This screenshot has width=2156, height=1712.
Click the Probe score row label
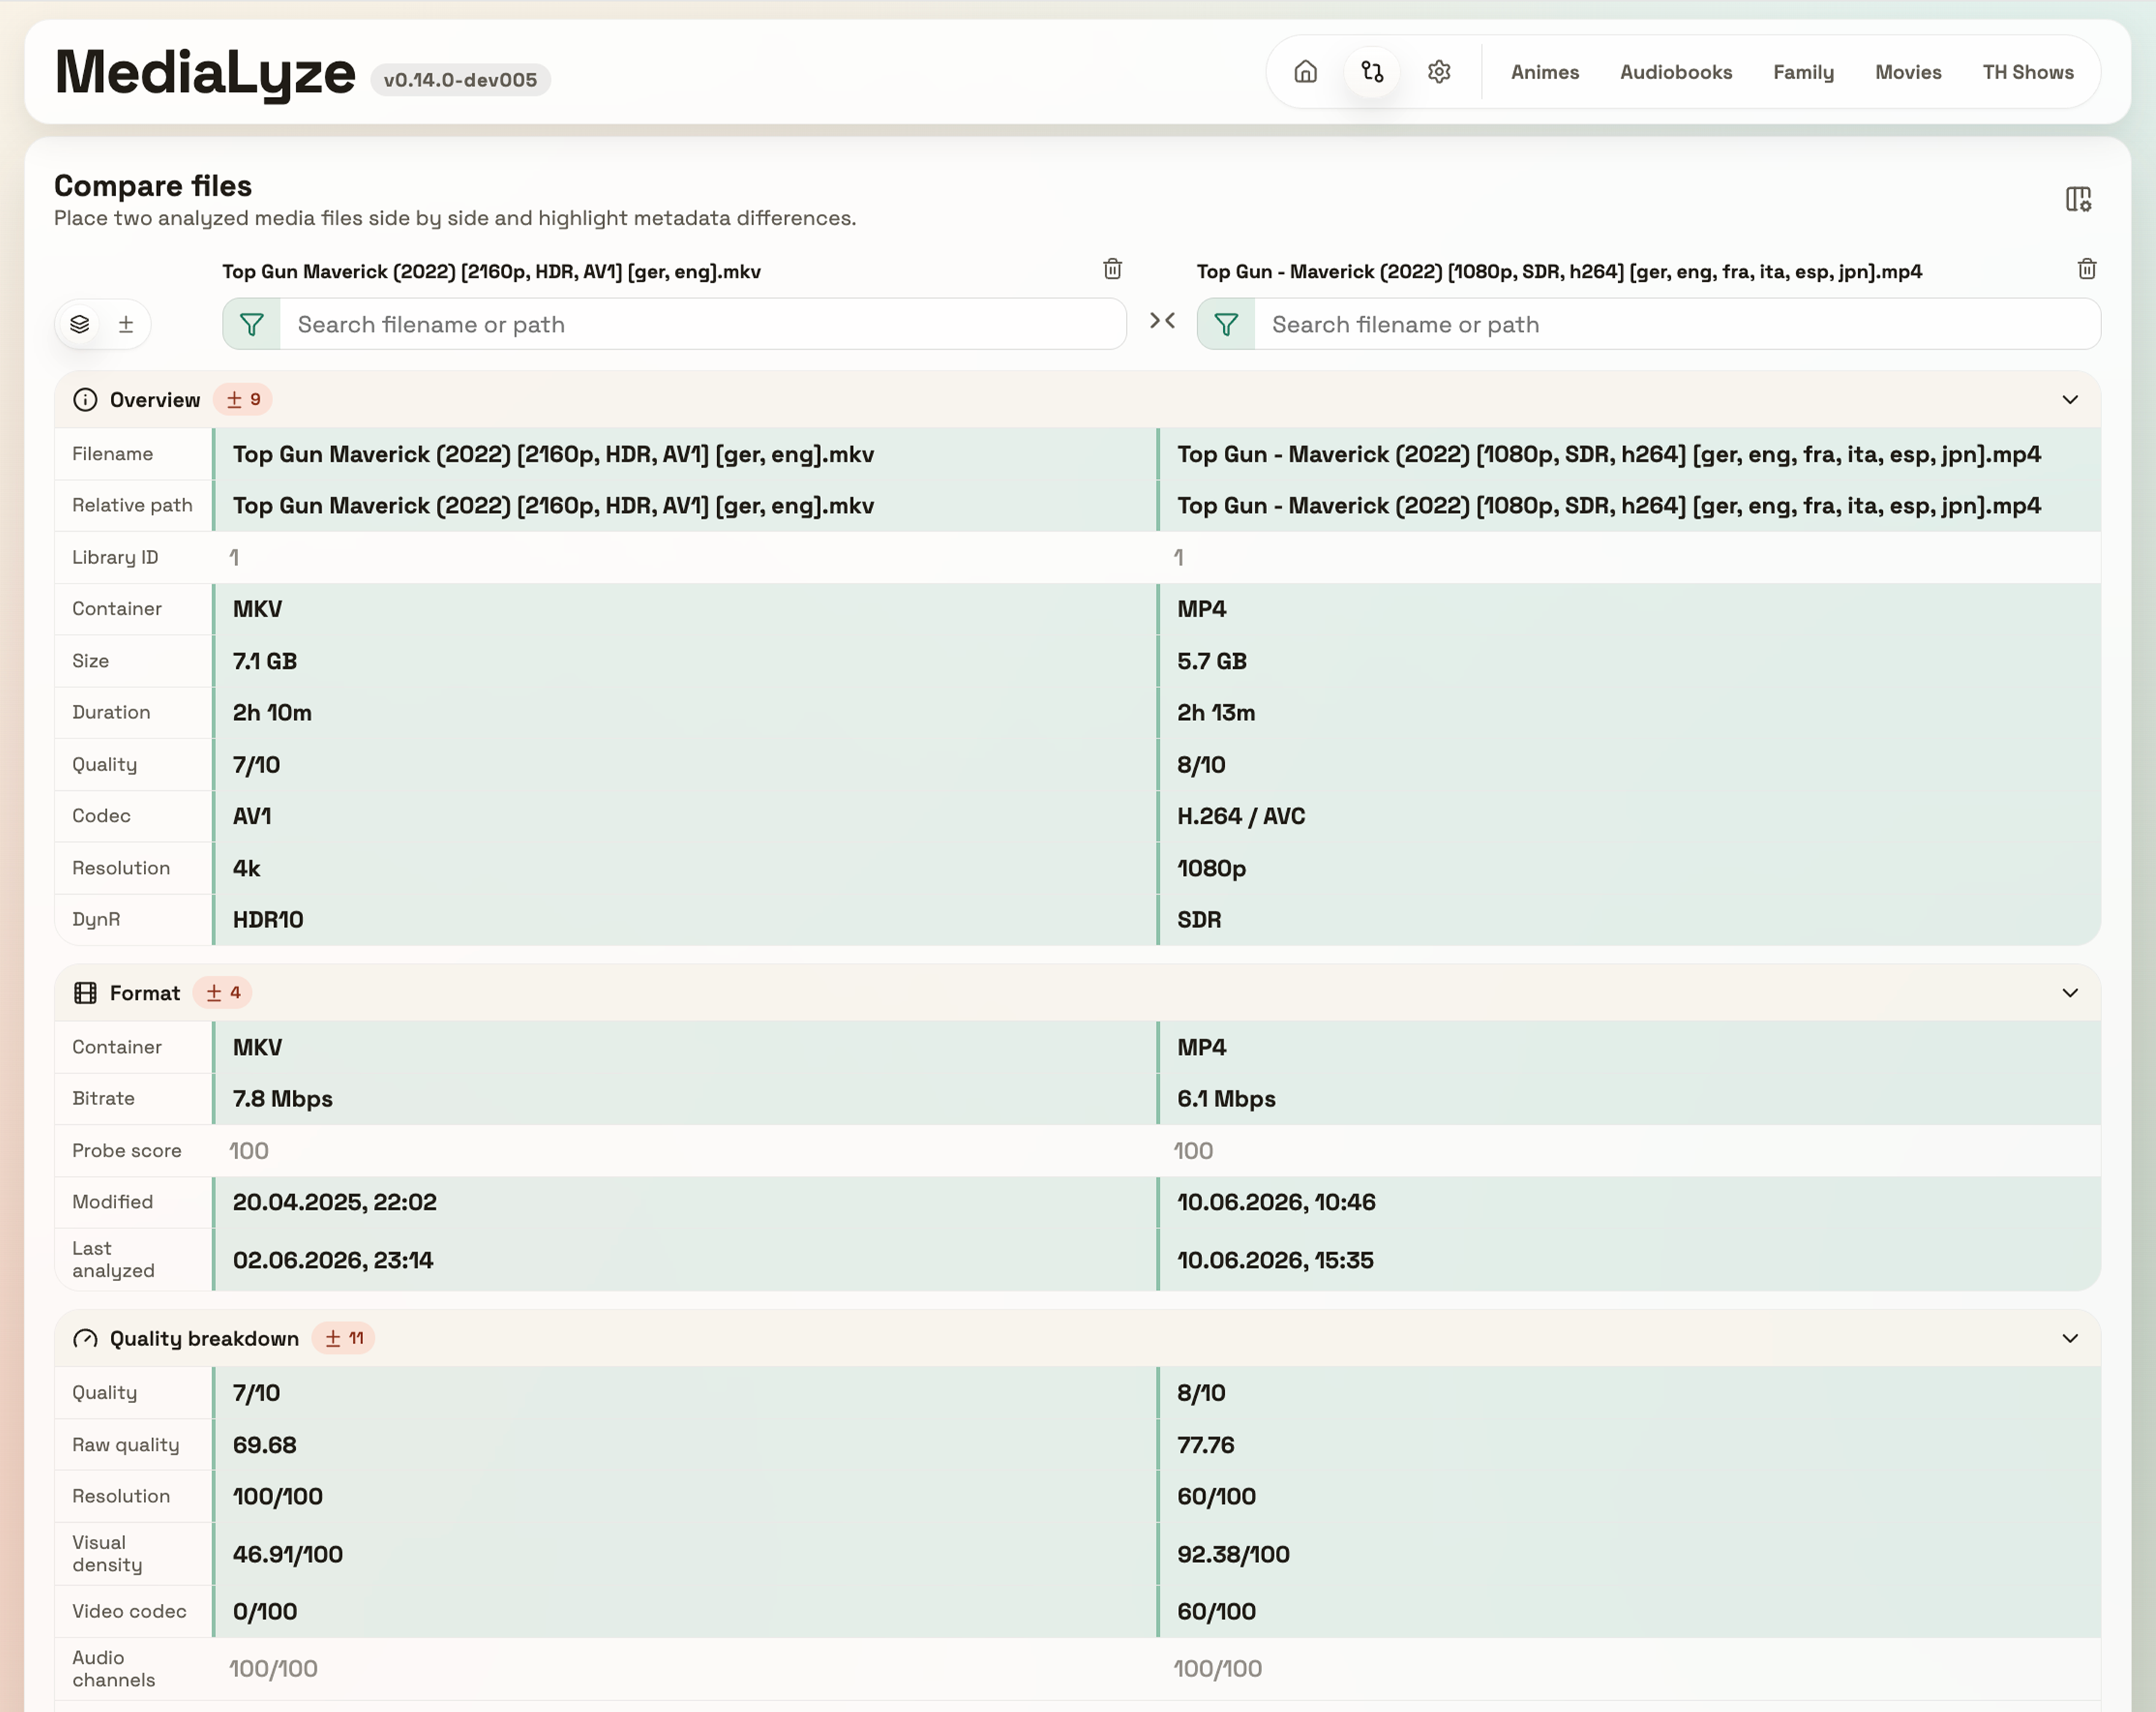[127, 1151]
